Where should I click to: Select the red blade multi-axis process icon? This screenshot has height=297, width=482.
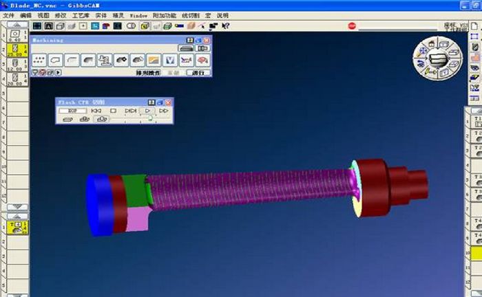tap(202, 60)
